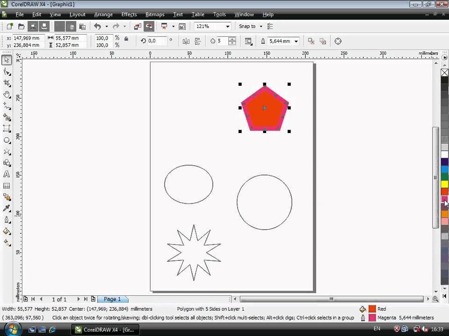Select the Rectangle tool
Image resolution: width=449 pixels, height=336 pixels.
pos(7,129)
